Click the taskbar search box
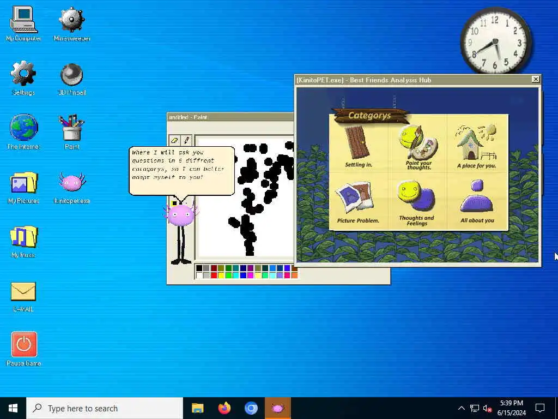This screenshot has height=419, width=558. pos(105,408)
